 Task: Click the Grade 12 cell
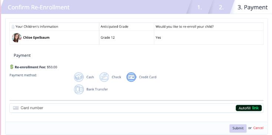pyautogui.click(x=126, y=38)
